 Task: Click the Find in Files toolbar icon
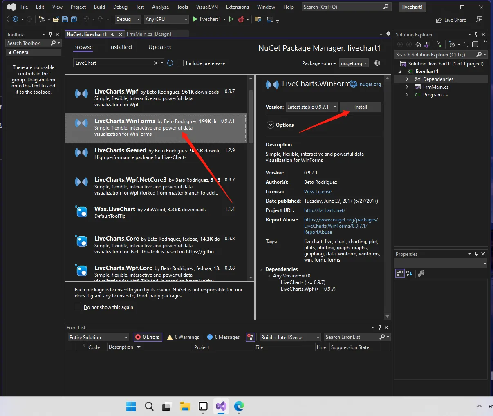(258, 19)
